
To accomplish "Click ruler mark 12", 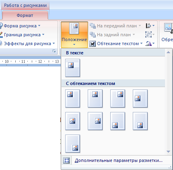I will point(40,62).
